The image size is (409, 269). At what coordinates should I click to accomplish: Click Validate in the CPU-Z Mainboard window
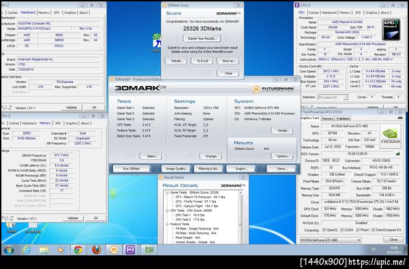point(72,108)
